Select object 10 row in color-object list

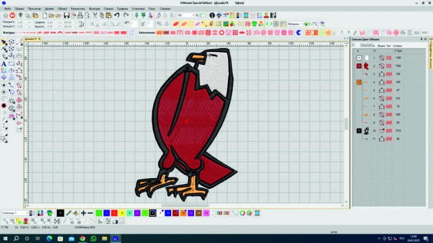coord(389,131)
